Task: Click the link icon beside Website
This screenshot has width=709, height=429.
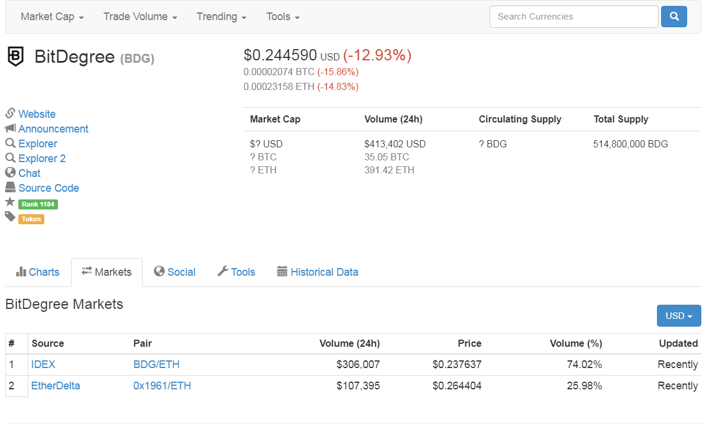Action: click(x=11, y=113)
